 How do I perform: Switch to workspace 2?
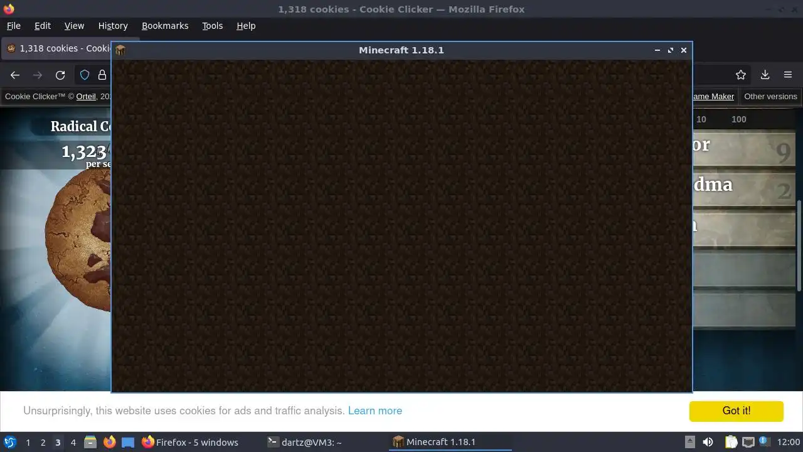(x=43, y=442)
